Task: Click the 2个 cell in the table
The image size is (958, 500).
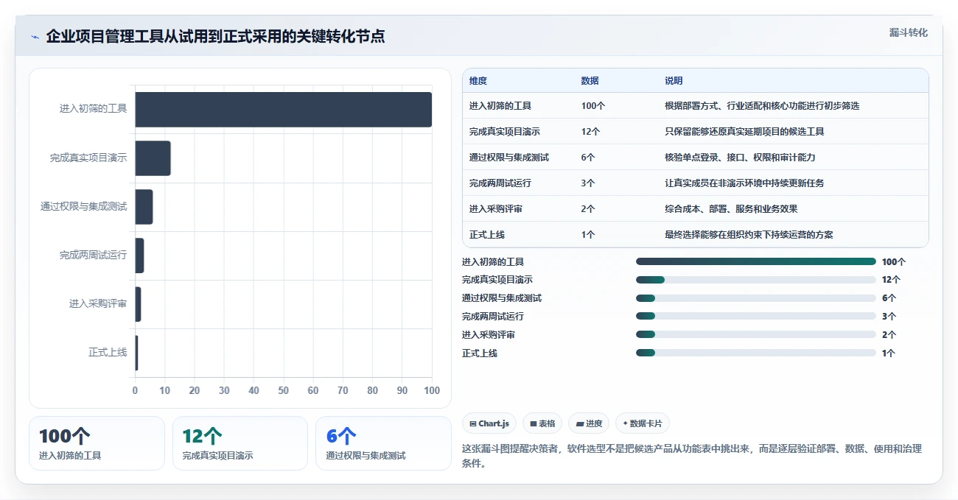Action: (588, 209)
